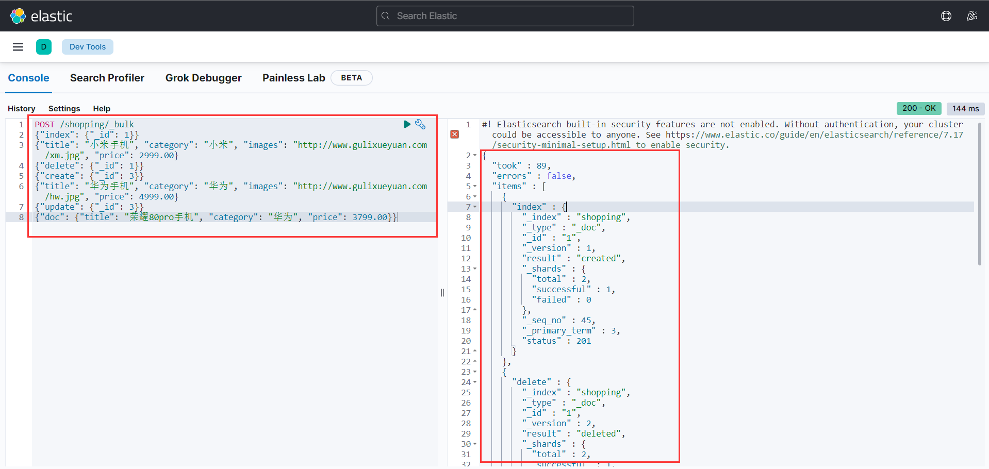Open the help menu lifebuoy icon
The image size is (989, 469).
946,16
